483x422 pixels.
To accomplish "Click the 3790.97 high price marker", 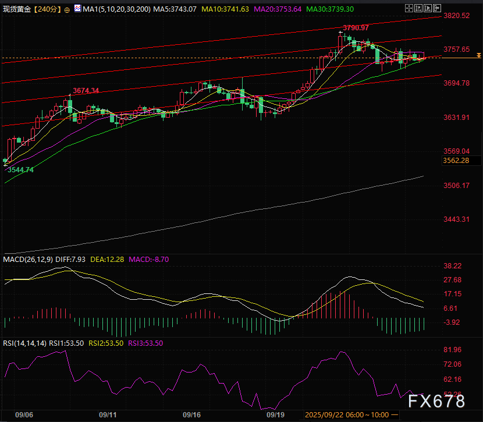I will click(355, 28).
